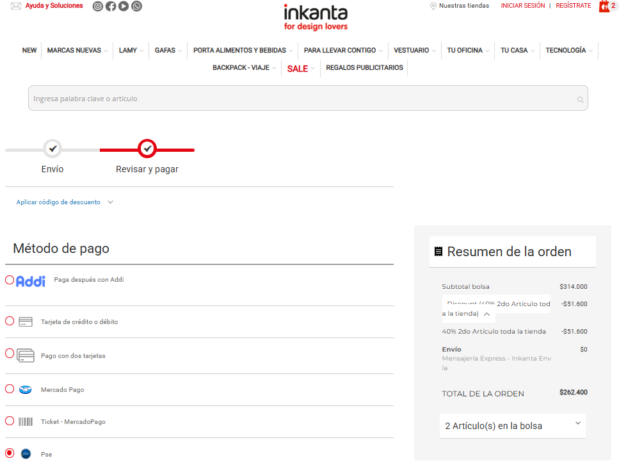Click the PSE round logo icon
Screen dimensions: 635x463
[26, 453]
